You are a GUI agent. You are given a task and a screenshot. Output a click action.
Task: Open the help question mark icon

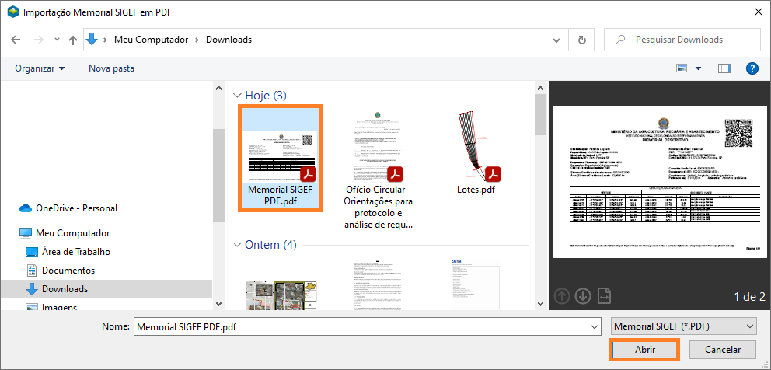(x=752, y=68)
